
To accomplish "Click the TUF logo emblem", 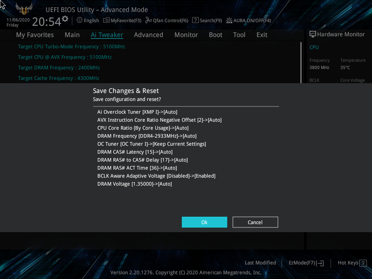I will coord(24,9).
